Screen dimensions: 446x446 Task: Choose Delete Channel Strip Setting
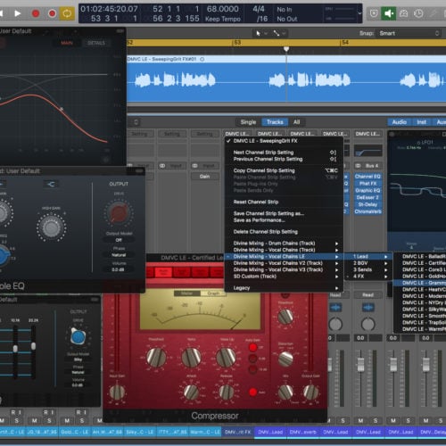click(x=284, y=232)
